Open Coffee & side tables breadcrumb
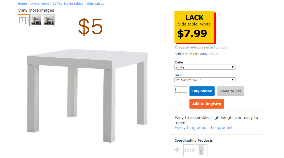This screenshot has width=284, height=158. (x=68, y=4)
